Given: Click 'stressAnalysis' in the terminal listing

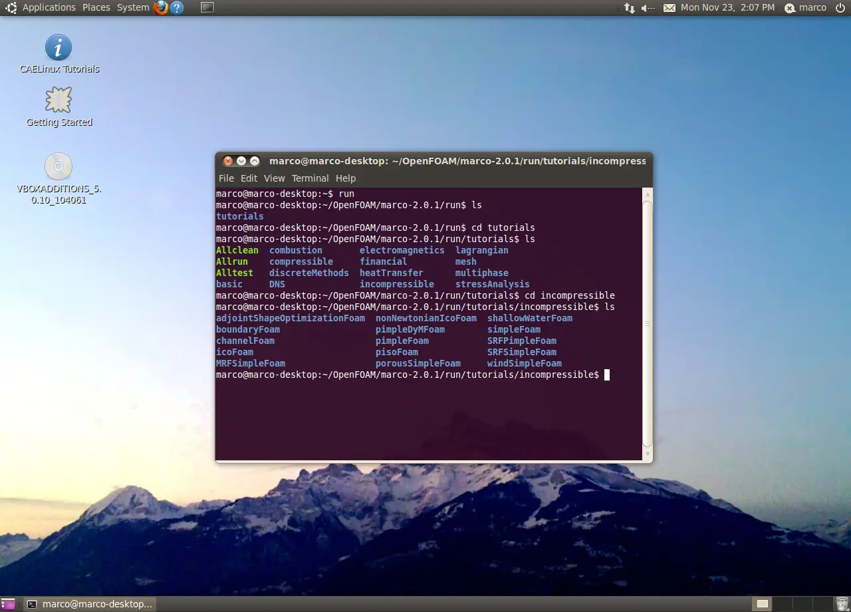Looking at the screenshot, I should pos(493,285).
